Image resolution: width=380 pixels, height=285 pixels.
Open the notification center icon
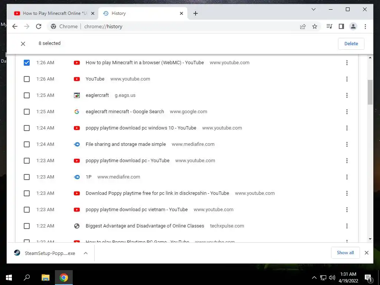point(368,278)
